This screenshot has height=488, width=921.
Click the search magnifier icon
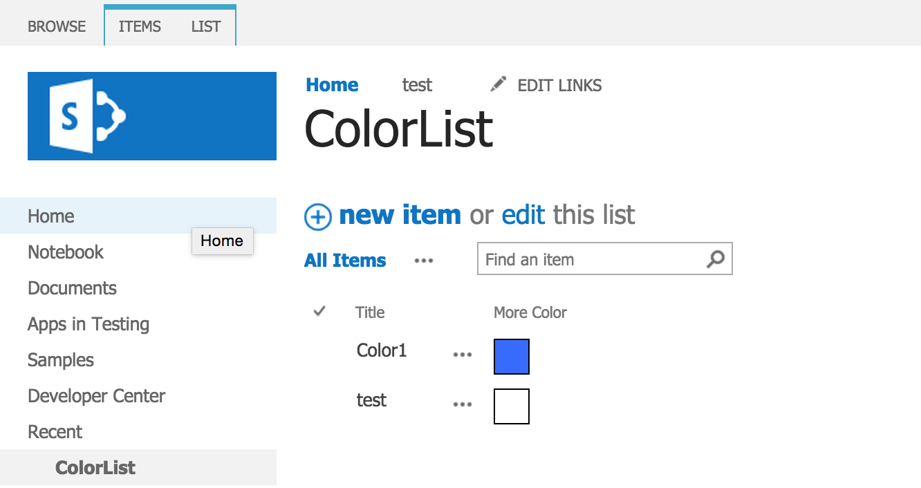coord(716,259)
